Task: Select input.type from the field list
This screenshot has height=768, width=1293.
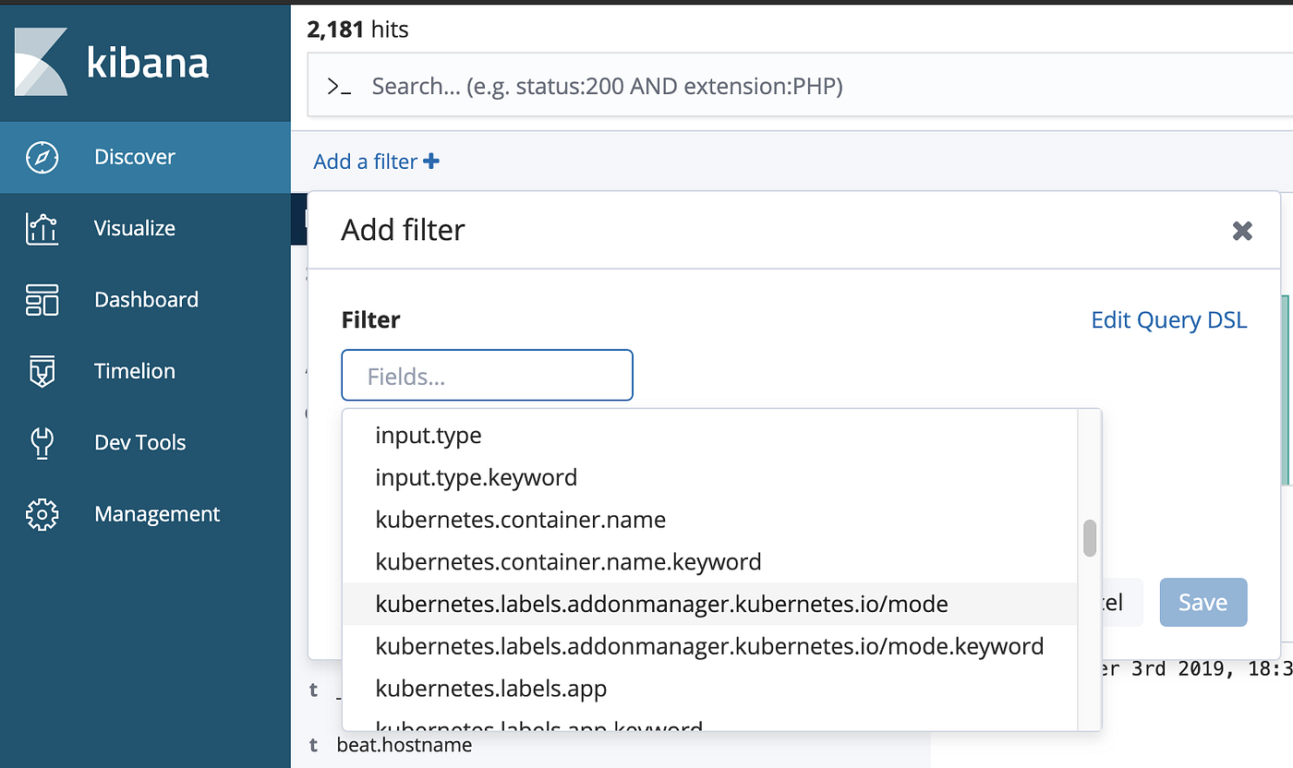Action: tap(429, 435)
